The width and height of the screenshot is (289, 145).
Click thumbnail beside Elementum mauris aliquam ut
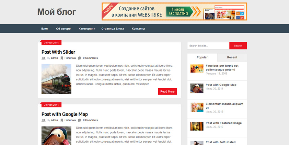(x=197, y=107)
